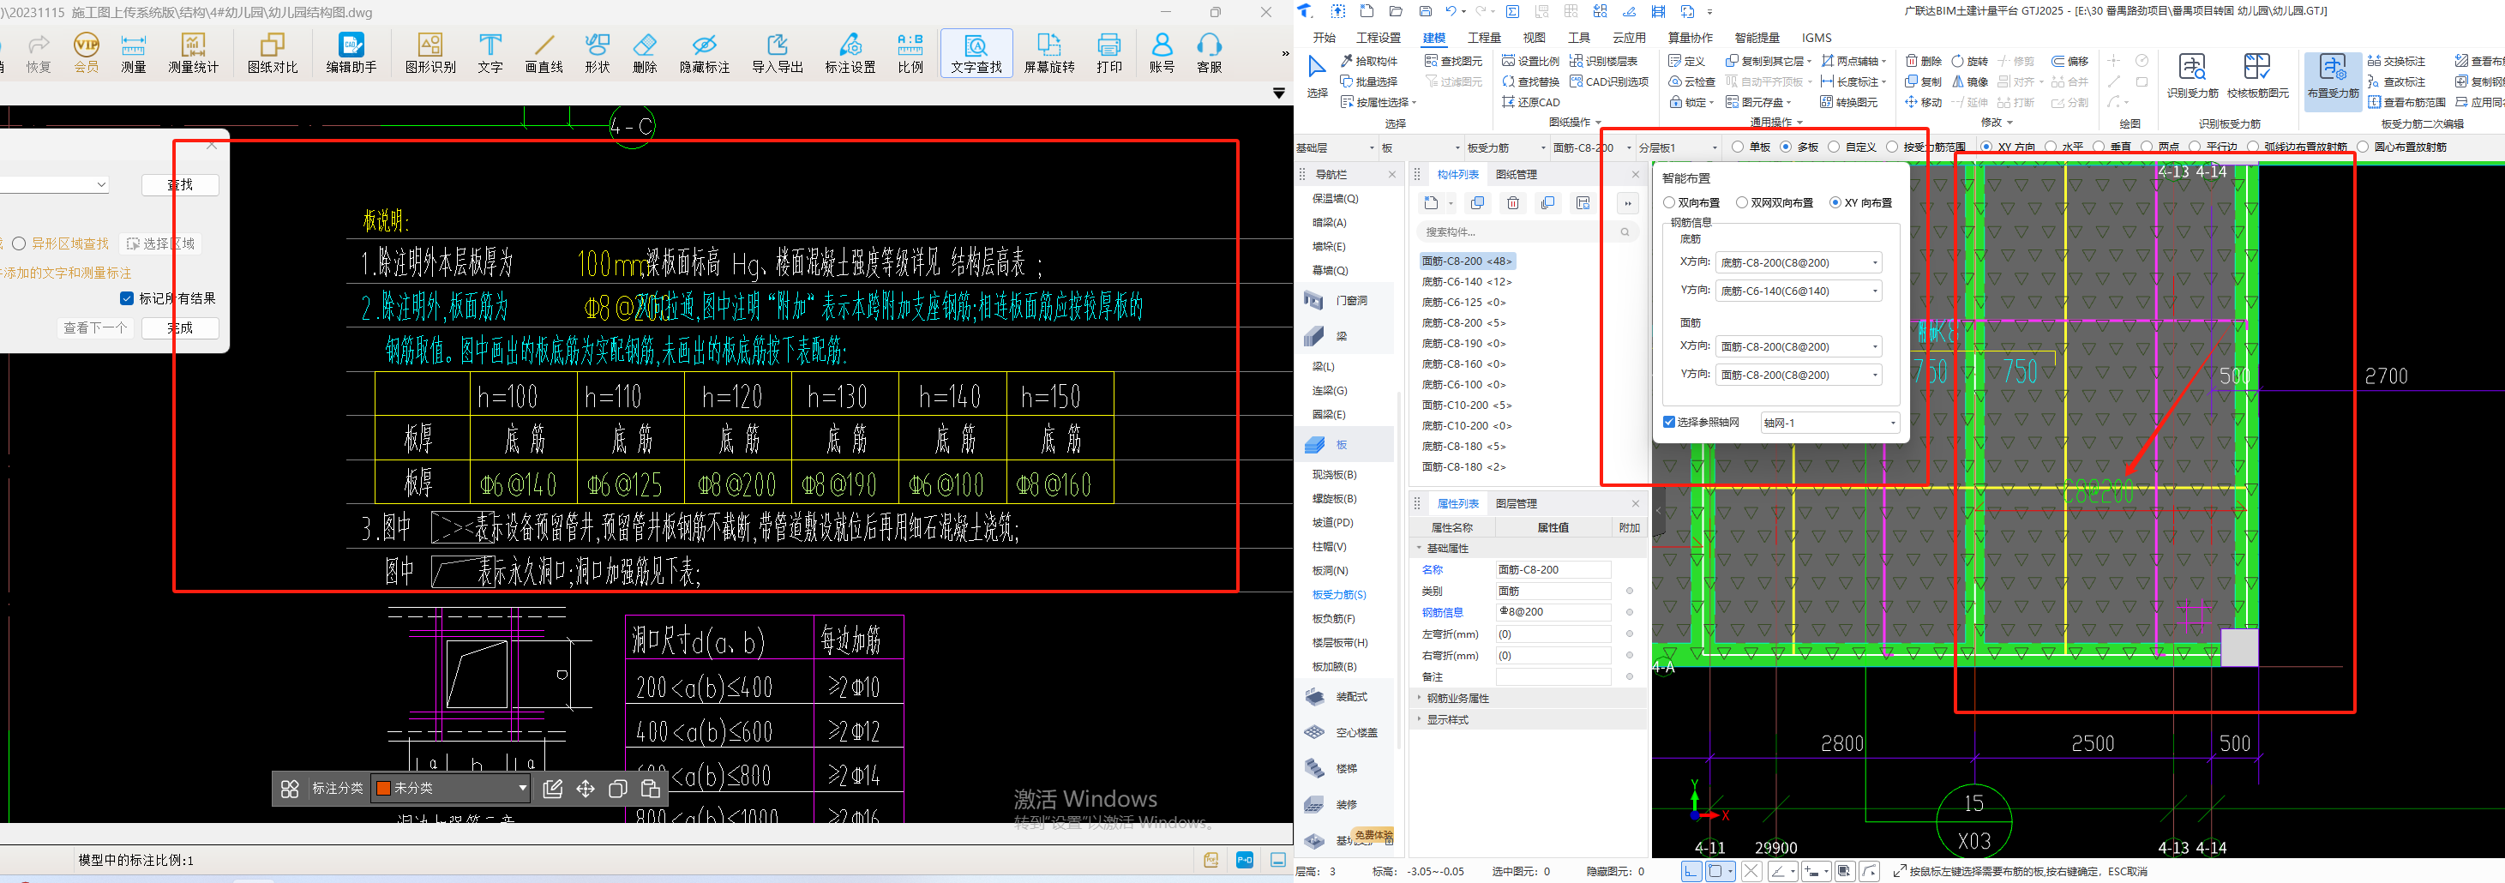Click 查看下一个 button
Image resolution: width=2505 pixels, height=883 pixels.
tap(95, 327)
